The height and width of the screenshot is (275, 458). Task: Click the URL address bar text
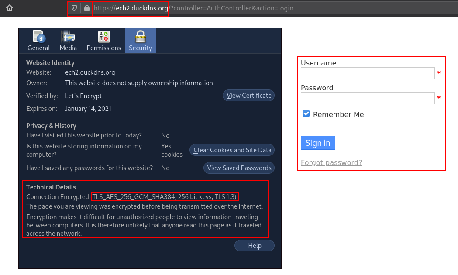coord(193,8)
